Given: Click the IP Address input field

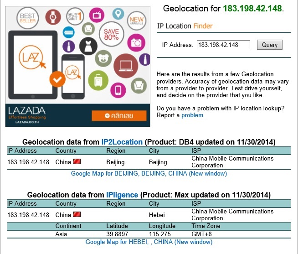Looking at the screenshot, I should point(223,45).
